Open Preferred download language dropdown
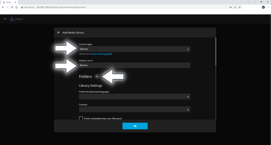The width and height of the screenshot is (271, 145). coord(135,97)
